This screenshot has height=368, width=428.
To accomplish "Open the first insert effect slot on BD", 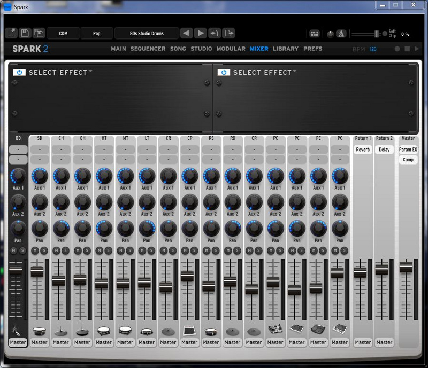I will tap(18, 150).
